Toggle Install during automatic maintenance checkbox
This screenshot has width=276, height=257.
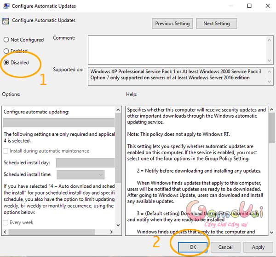pyautogui.click(x=6, y=151)
